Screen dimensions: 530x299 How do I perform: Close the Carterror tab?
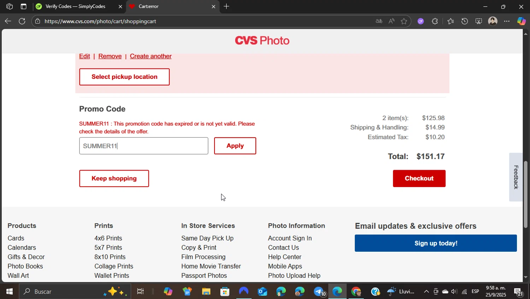(213, 6)
